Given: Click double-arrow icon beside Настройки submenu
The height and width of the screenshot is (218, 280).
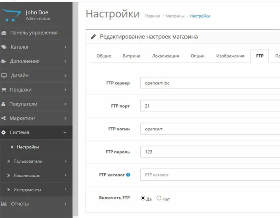Looking at the screenshot, I should (x=12, y=147).
